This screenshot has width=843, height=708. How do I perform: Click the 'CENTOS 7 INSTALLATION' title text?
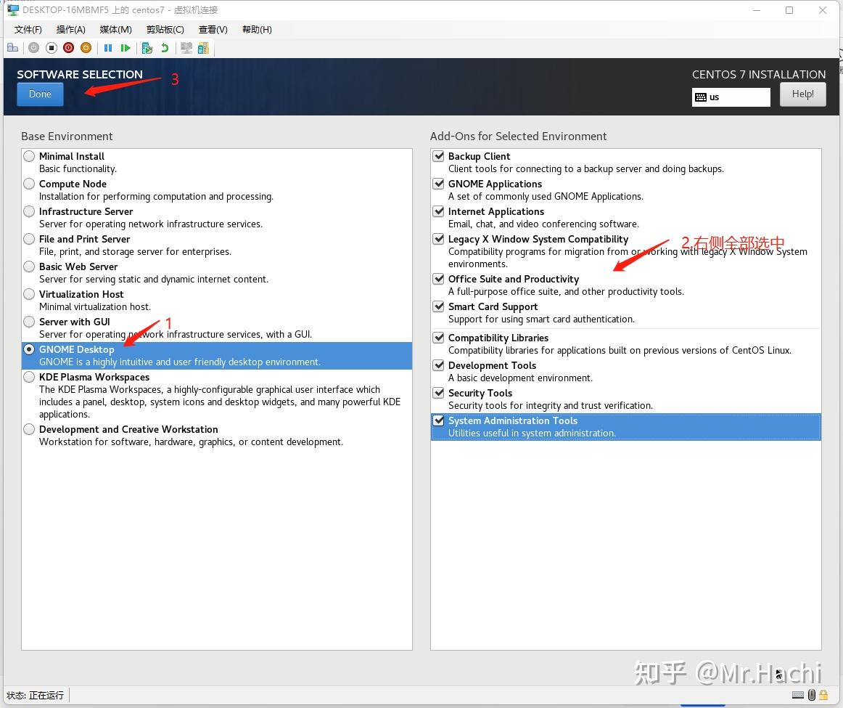(759, 75)
